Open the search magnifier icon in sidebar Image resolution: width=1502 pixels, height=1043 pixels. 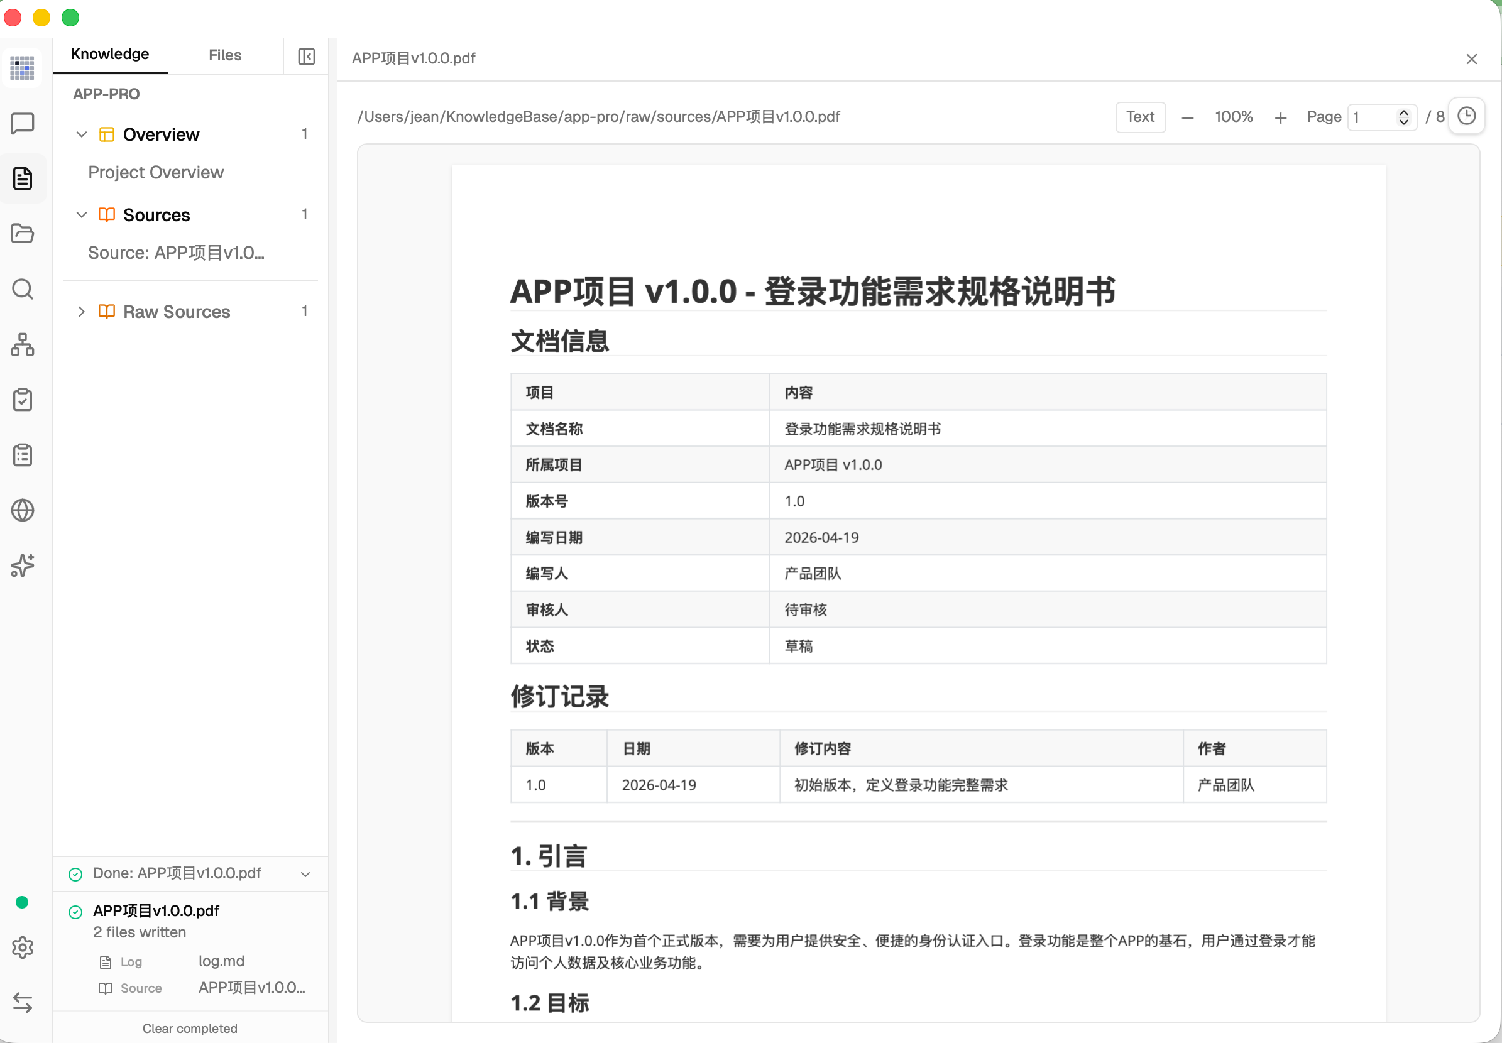(x=23, y=289)
